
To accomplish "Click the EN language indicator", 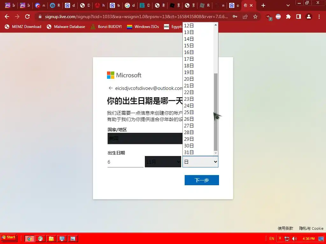I will [x=272, y=239].
